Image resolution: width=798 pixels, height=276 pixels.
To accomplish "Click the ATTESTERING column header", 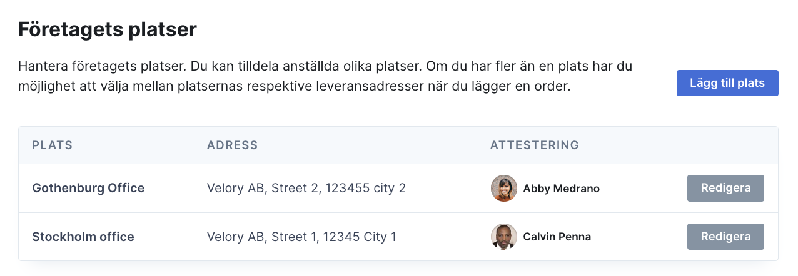I will (x=535, y=145).
